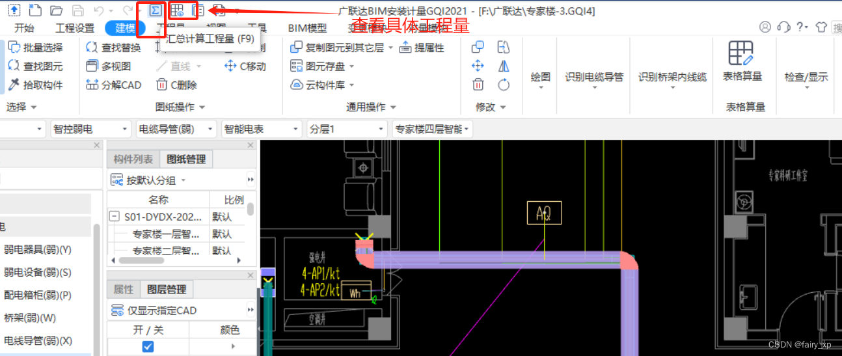Switch to 属性 panel tab
Image resolution: width=842 pixels, height=356 pixels.
click(x=124, y=290)
